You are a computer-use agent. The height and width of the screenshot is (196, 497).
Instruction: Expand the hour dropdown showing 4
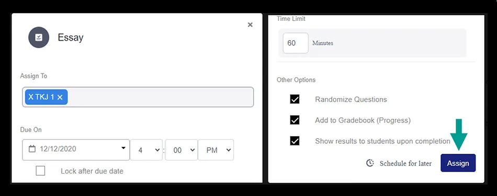(x=146, y=150)
